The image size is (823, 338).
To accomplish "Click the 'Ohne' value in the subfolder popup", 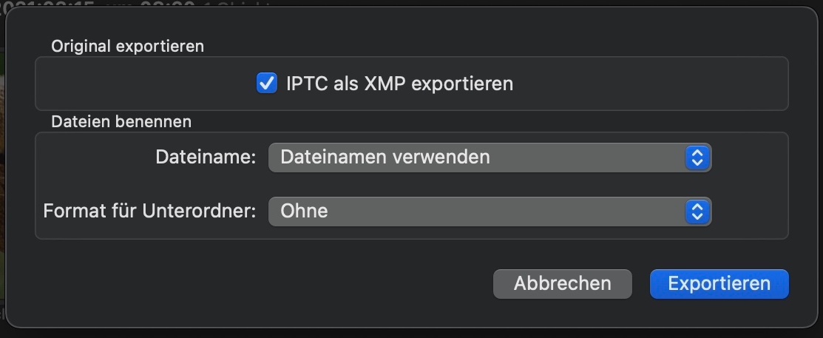I will click(304, 212).
